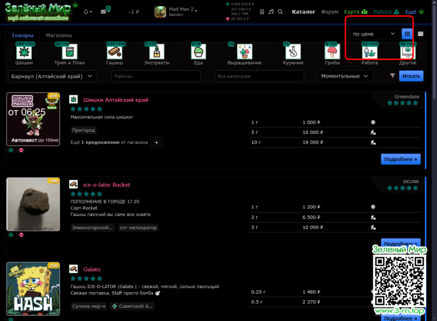Select the Грибы category icon
Image resolution: width=437 pixels, height=321 pixels.
tap(332, 52)
